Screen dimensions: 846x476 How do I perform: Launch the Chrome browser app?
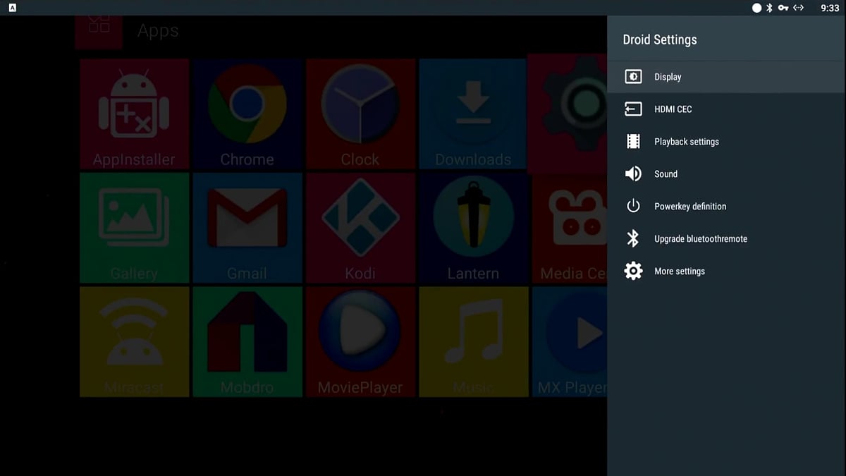247,114
